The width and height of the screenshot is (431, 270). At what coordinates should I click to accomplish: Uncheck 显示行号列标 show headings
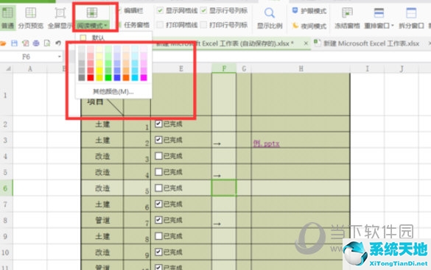click(203, 10)
